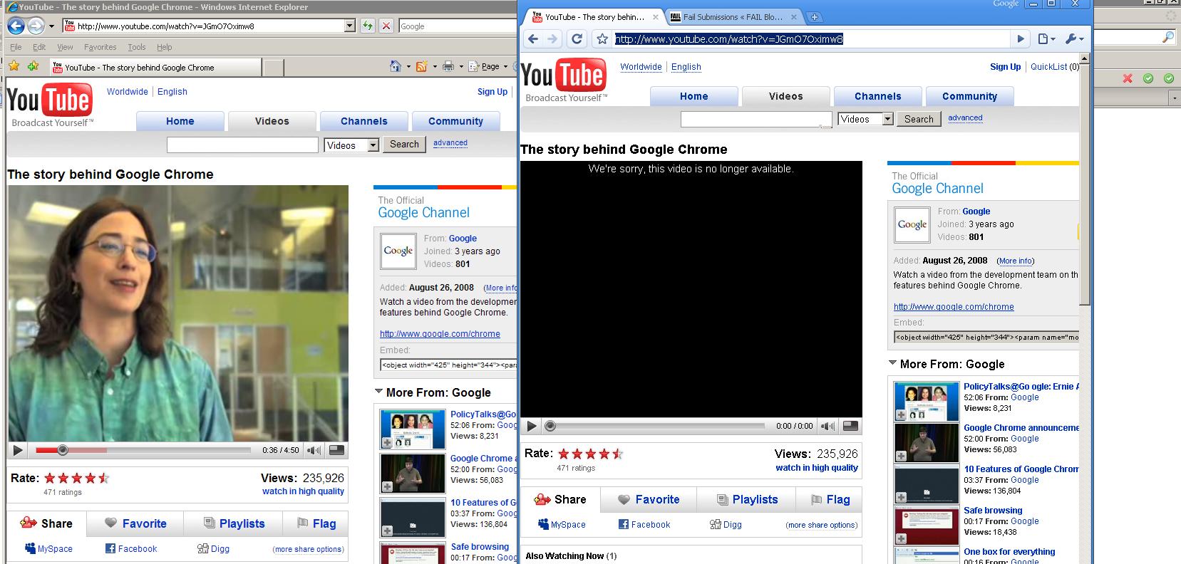Open the File menu in Internet Explorer
This screenshot has height=564, width=1181.
pyautogui.click(x=16, y=47)
